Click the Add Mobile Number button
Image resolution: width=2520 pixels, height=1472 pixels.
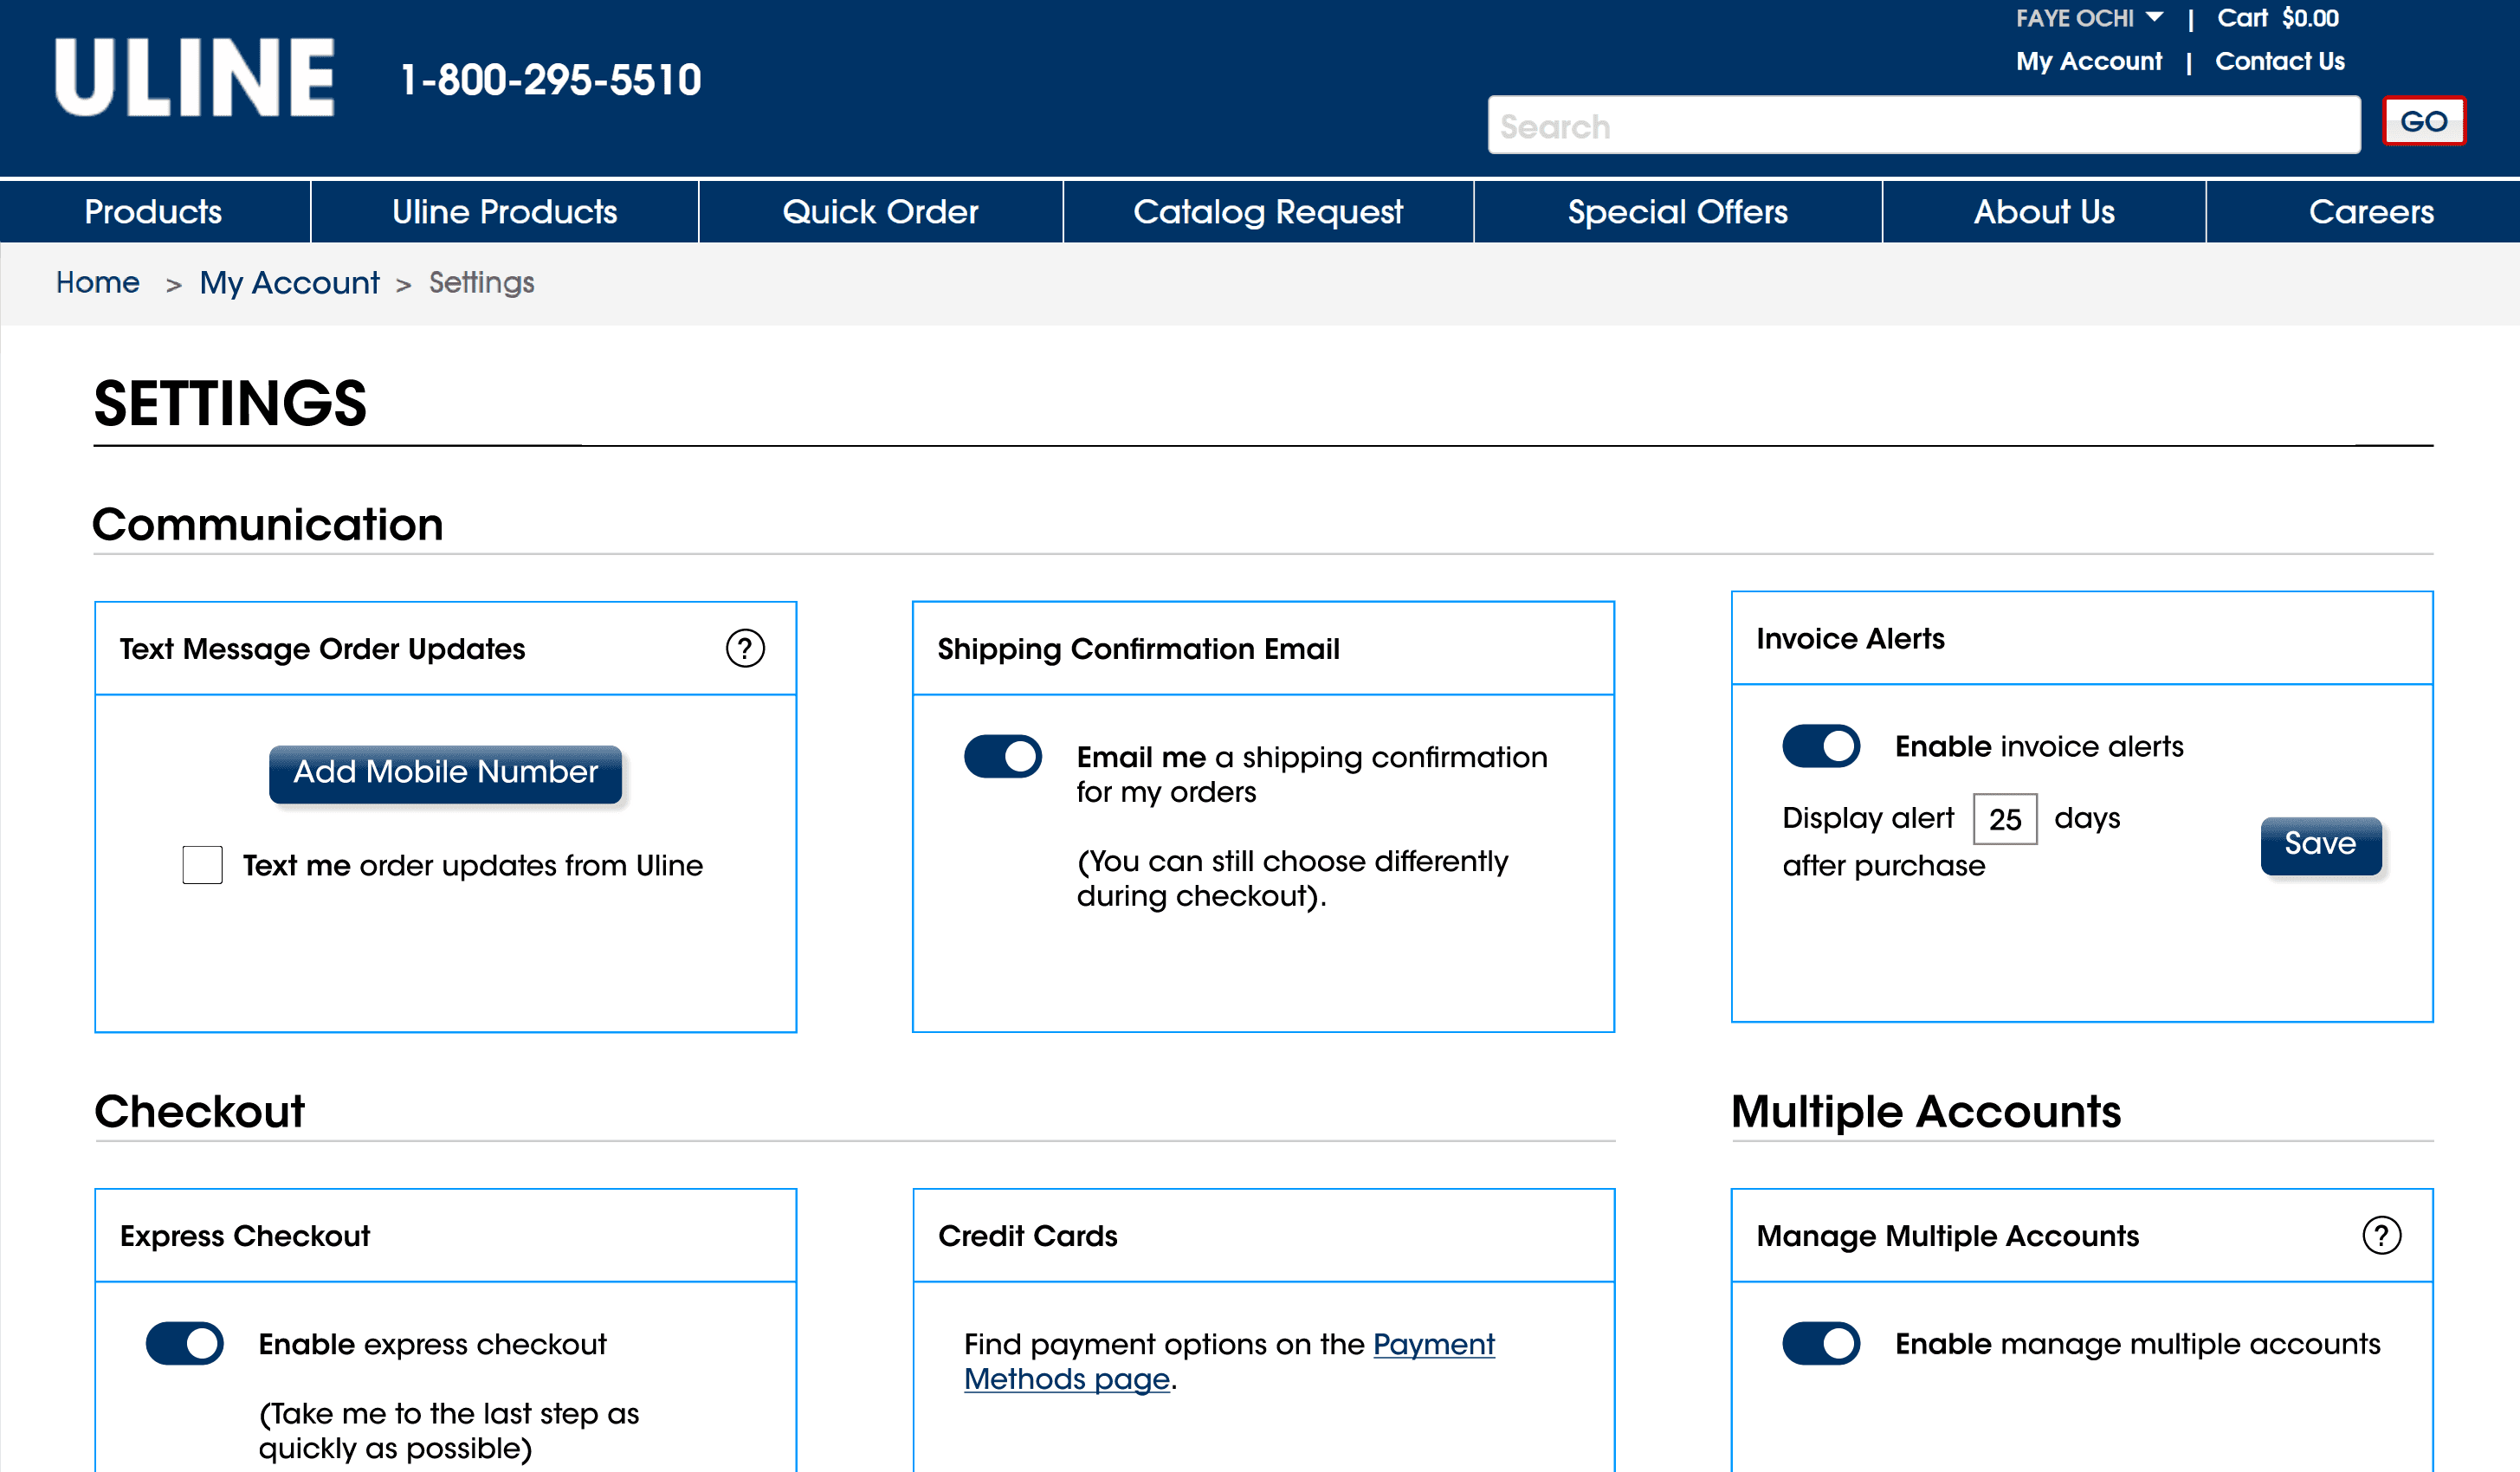click(445, 773)
